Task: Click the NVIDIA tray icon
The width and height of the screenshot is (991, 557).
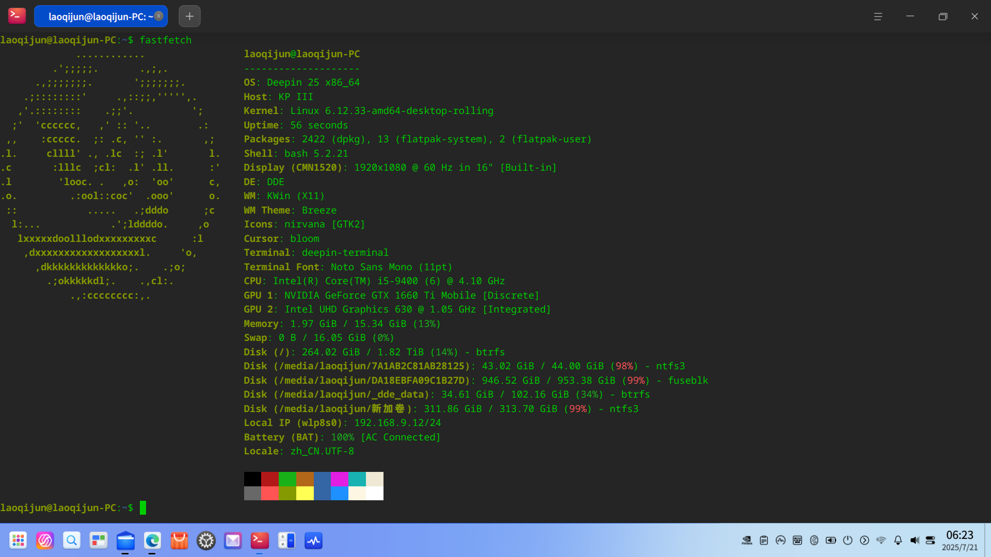Action: coord(747,540)
